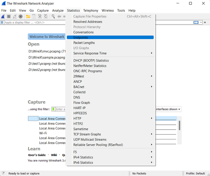
Task: Open the Tools menu
Action: [x=121, y=11]
